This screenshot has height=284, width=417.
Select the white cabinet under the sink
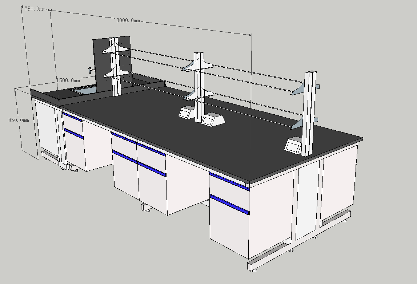[47, 126]
